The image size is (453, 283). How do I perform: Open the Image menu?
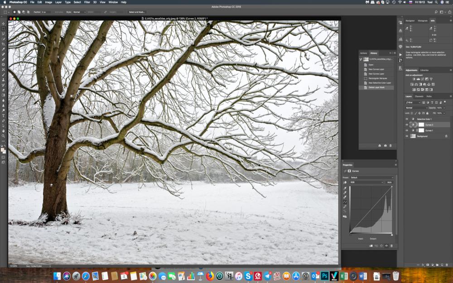[48, 2]
